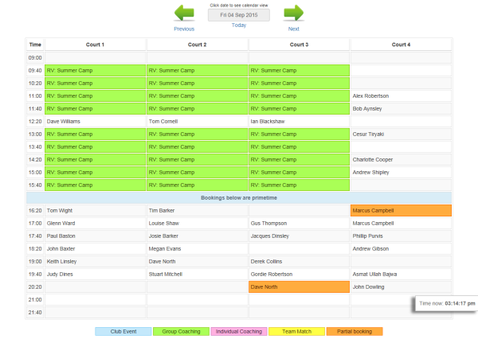478x343 pixels.
Task: Click the green Previous arrow icon
Action: [184, 14]
